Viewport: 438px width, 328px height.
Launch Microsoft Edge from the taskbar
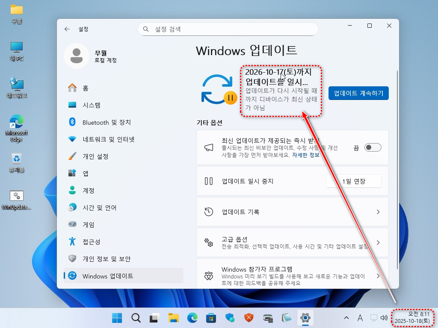click(192, 318)
